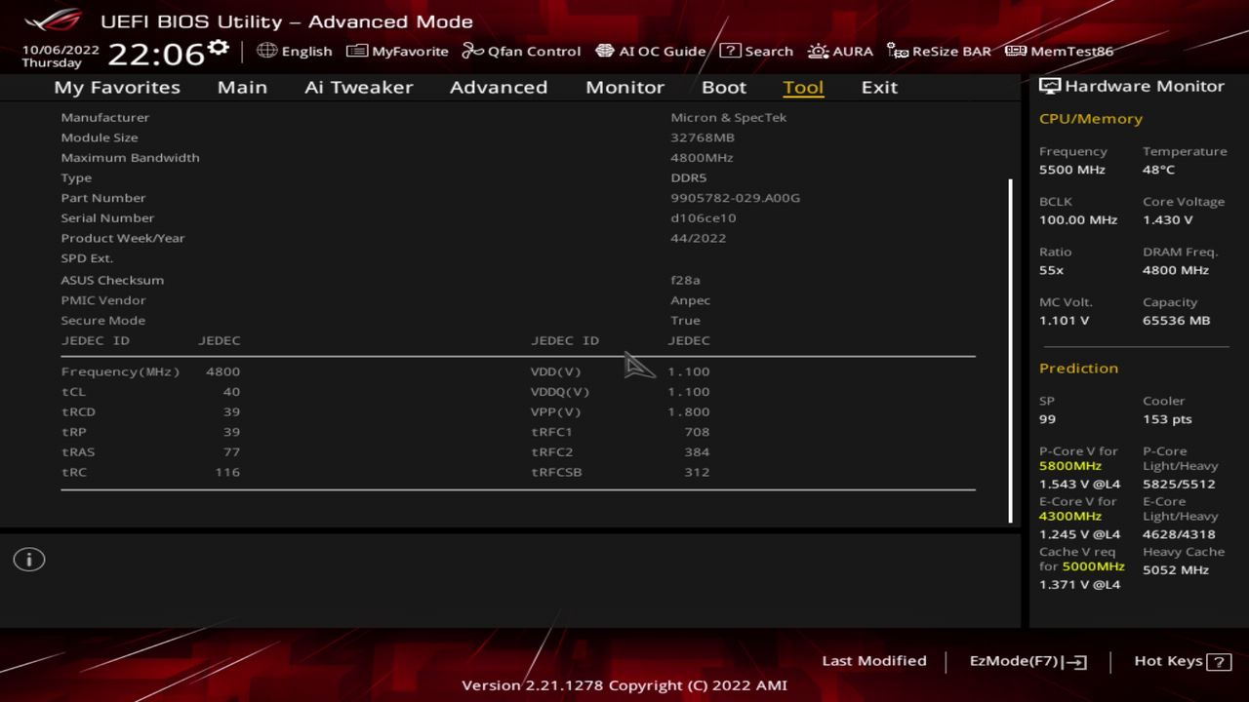
Task: Click the English language globe icon
Action: (x=267, y=51)
